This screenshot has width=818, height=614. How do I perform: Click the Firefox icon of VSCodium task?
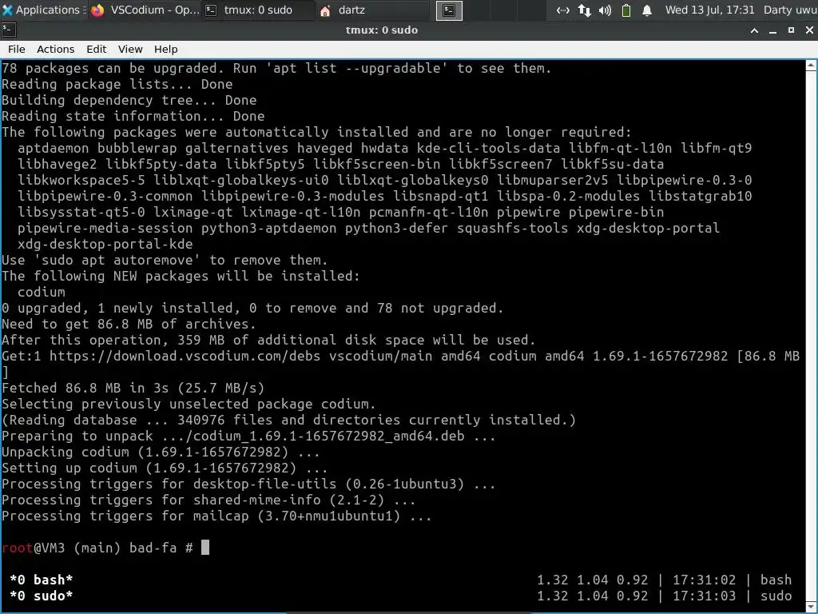(x=97, y=10)
